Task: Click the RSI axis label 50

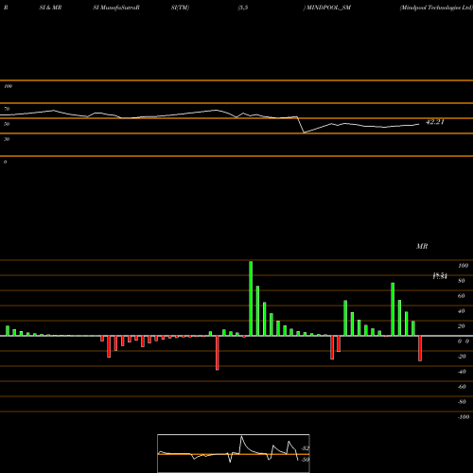Action: (7, 124)
